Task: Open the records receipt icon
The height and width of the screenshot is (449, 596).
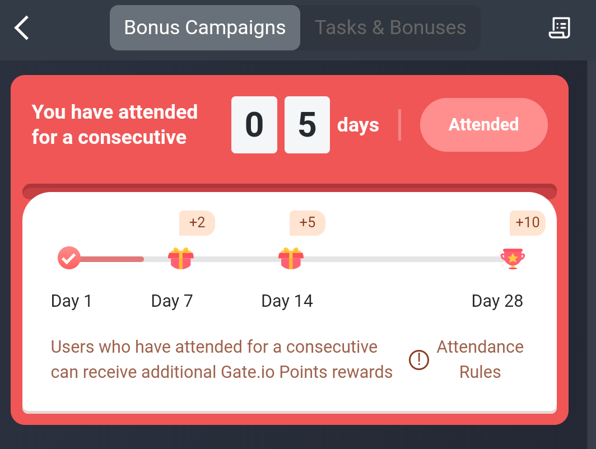Action: click(559, 28)
